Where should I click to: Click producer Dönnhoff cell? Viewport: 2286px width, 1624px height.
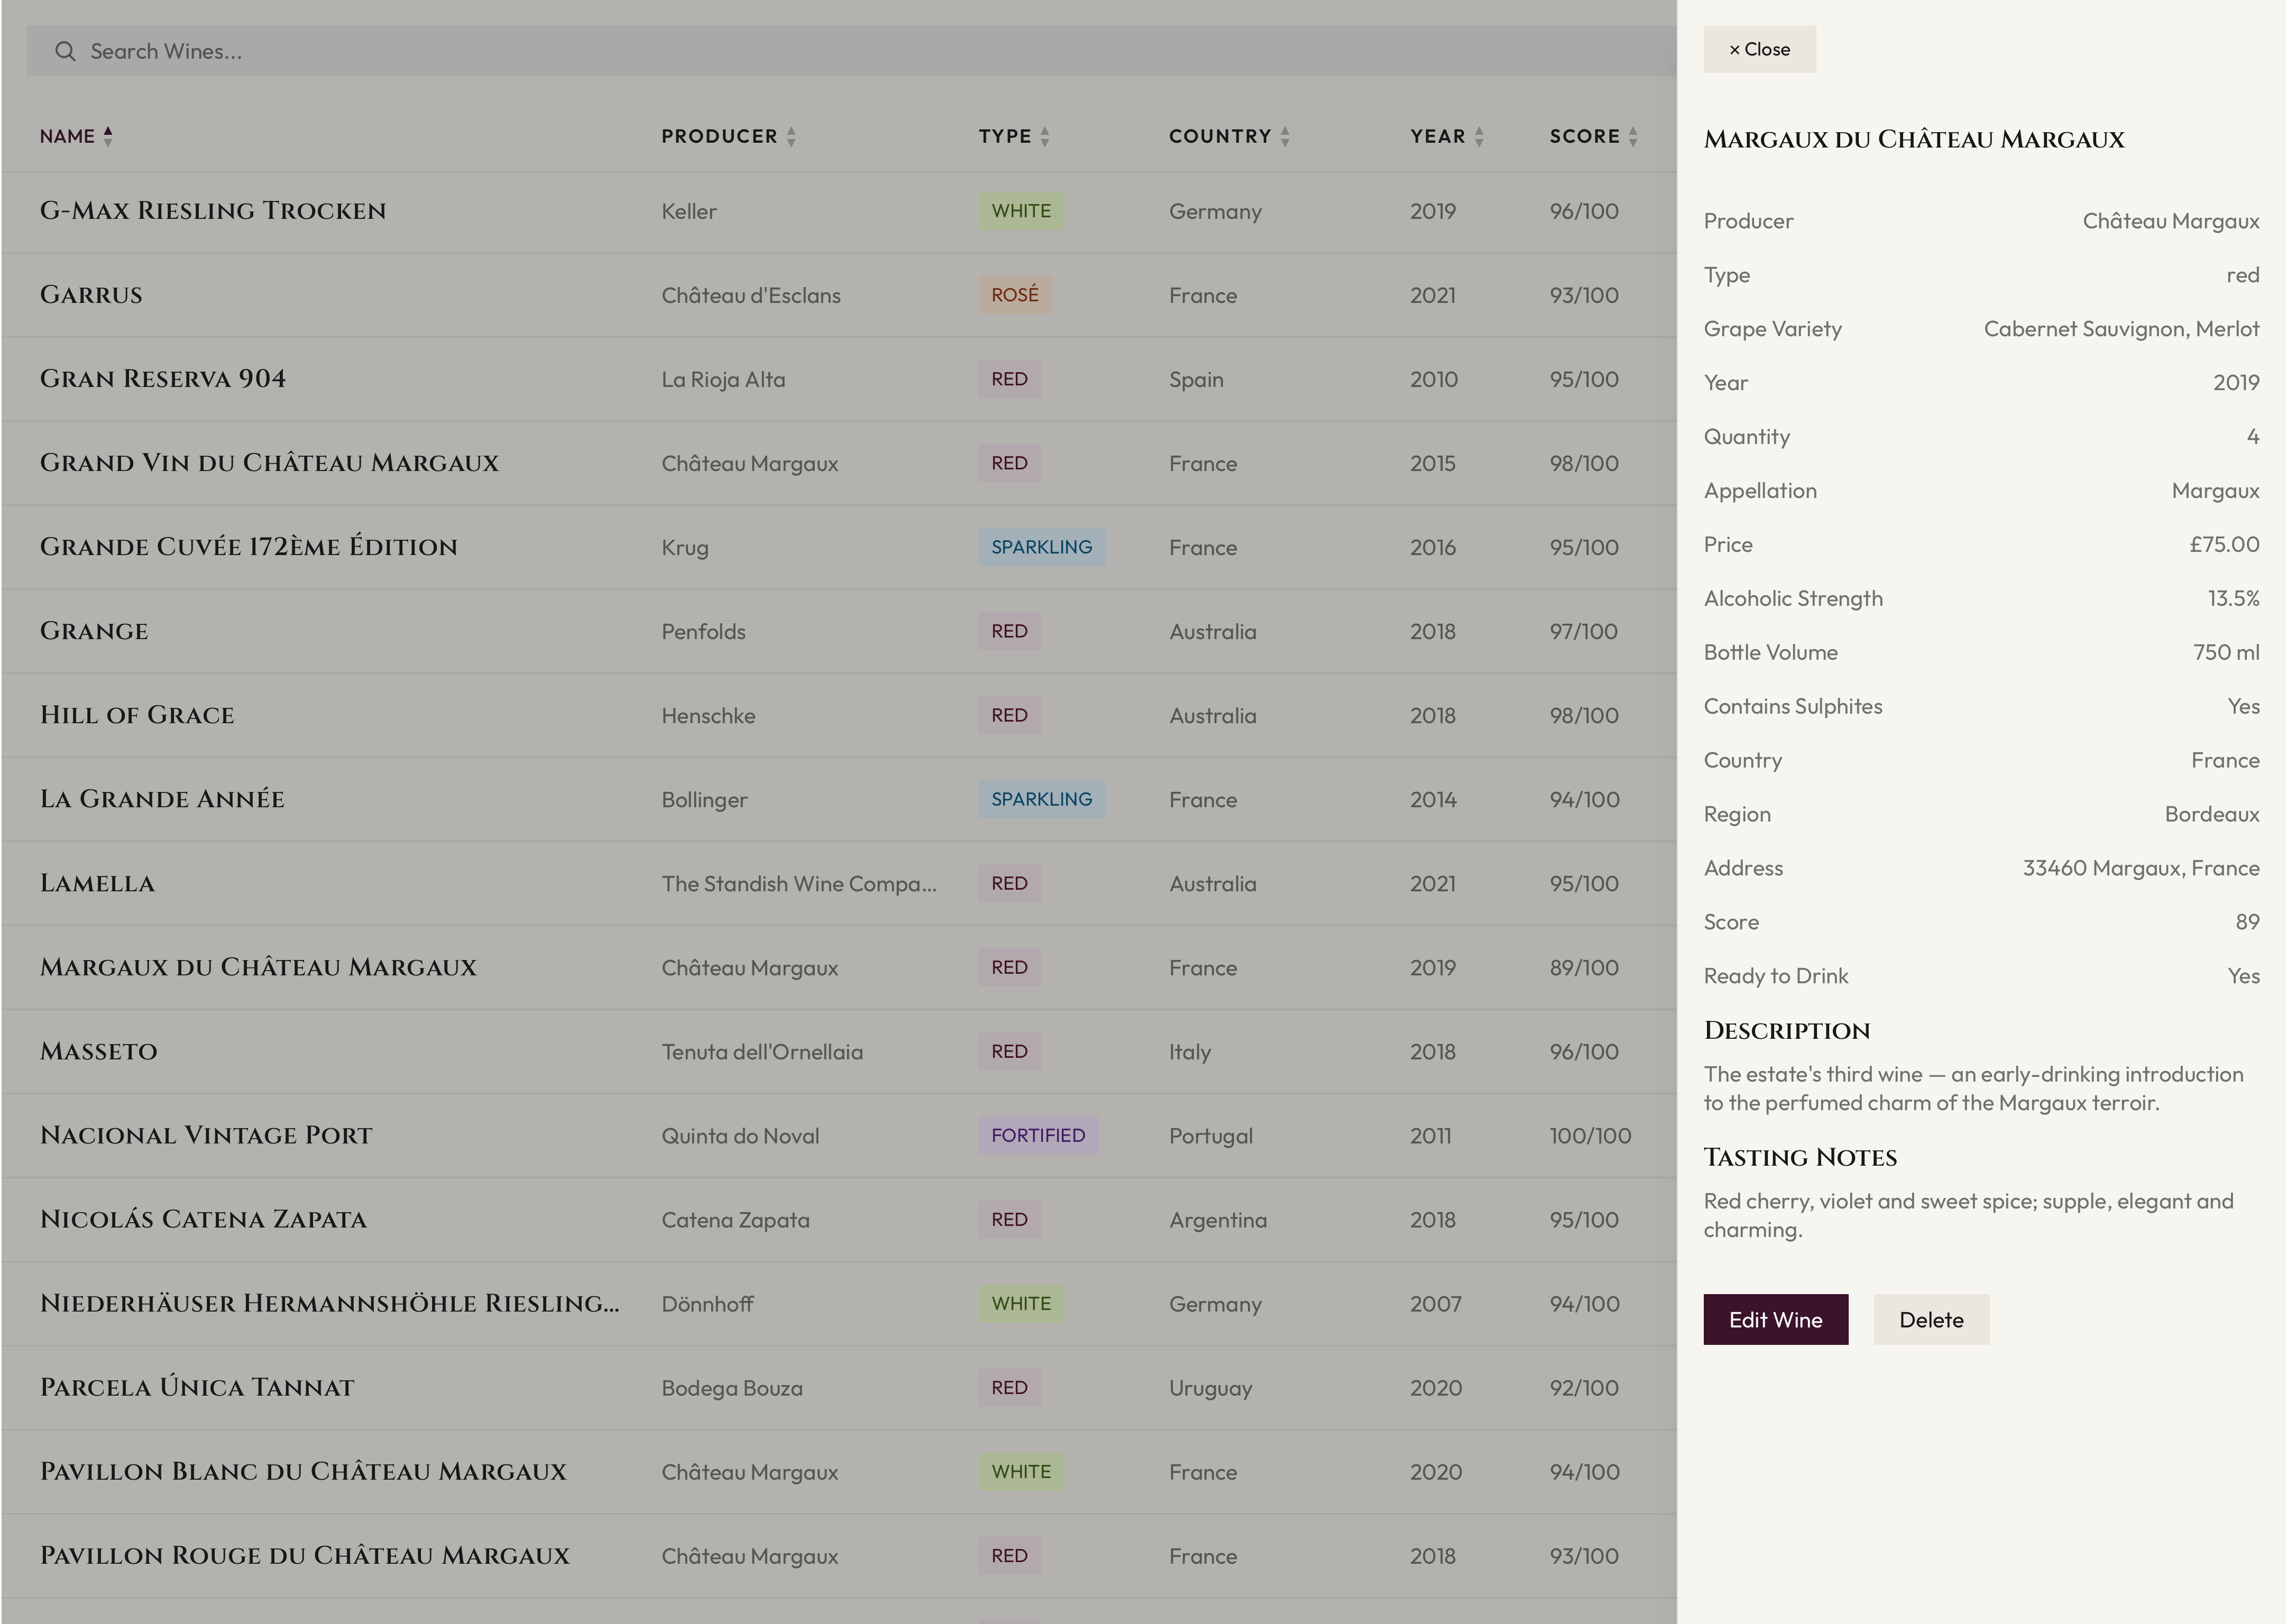click(x=707, y=1303)
